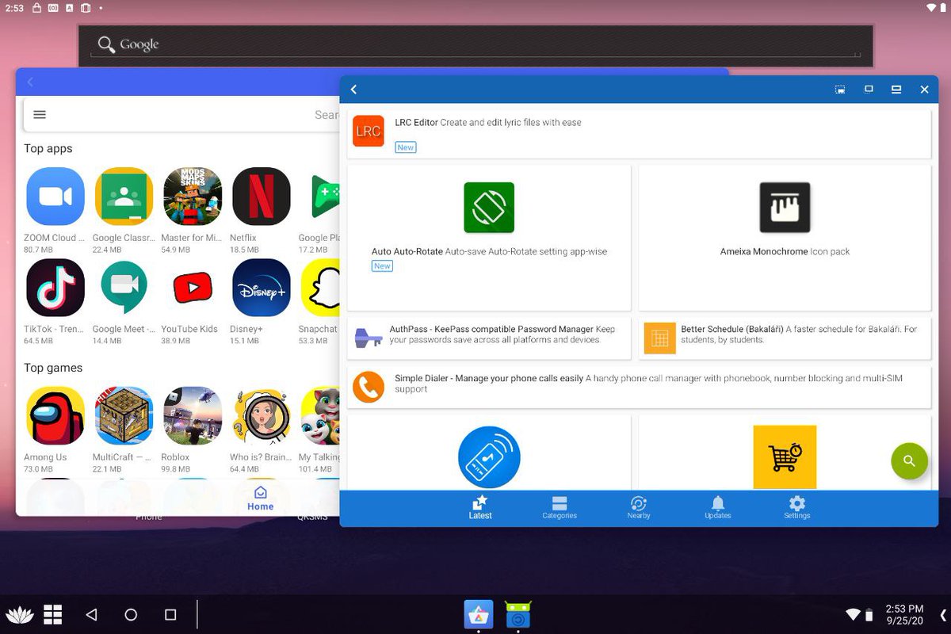The image size is (951, 634).
Task: Open hamburger menu in Aurora Store
Action: coord(40,114)
